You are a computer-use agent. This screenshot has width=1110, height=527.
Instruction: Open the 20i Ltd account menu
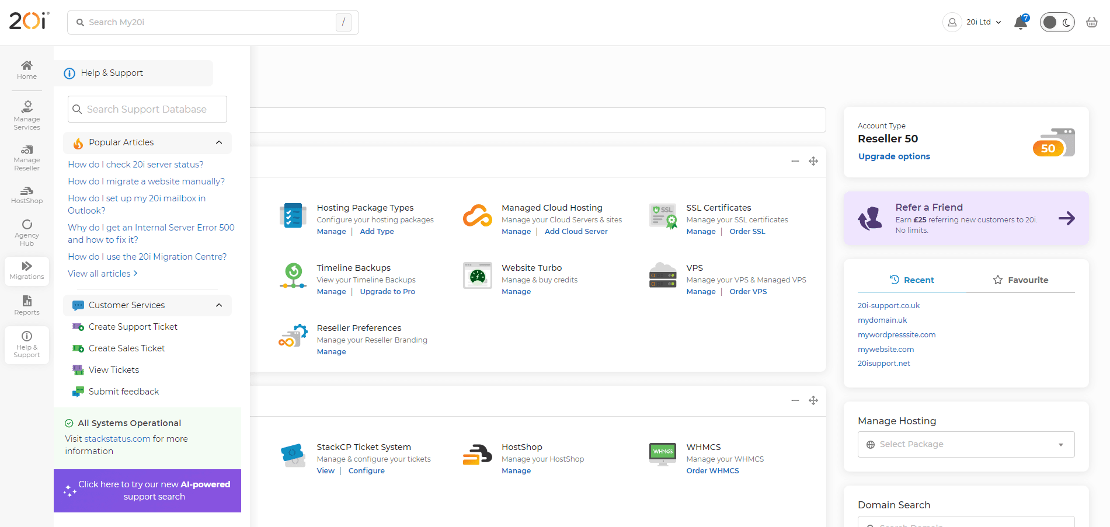pyautogui.click(x=973, y=22)
